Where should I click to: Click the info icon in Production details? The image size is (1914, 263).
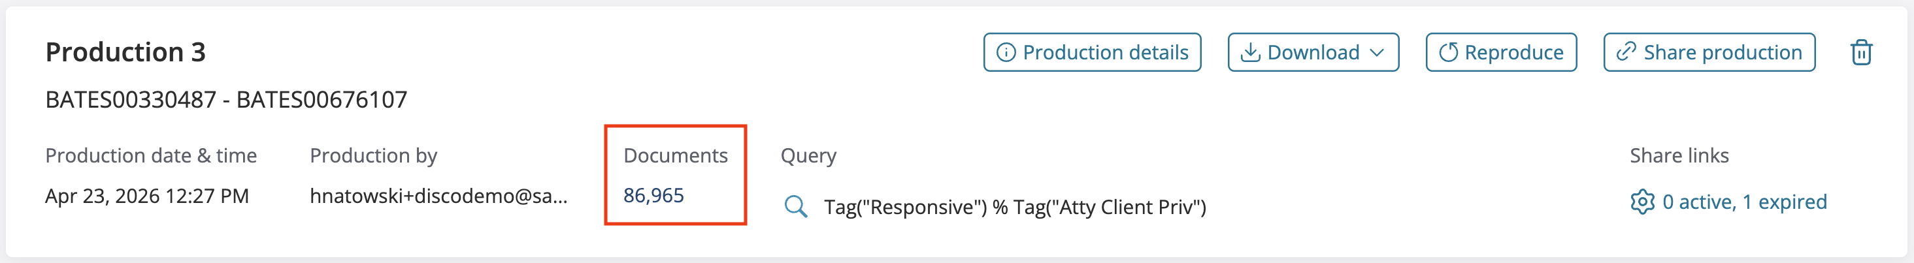[x=1005, y=53]
